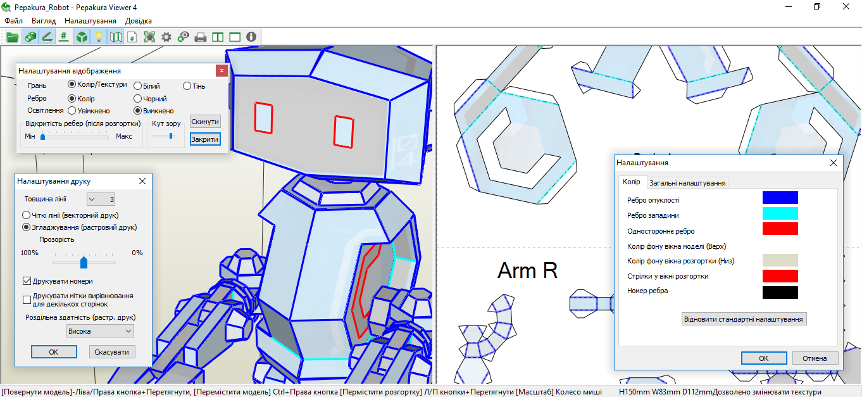Click the Відновити стандартні налаштування button
The height and width of the screenshot is (397, 862).
(744, 319)
